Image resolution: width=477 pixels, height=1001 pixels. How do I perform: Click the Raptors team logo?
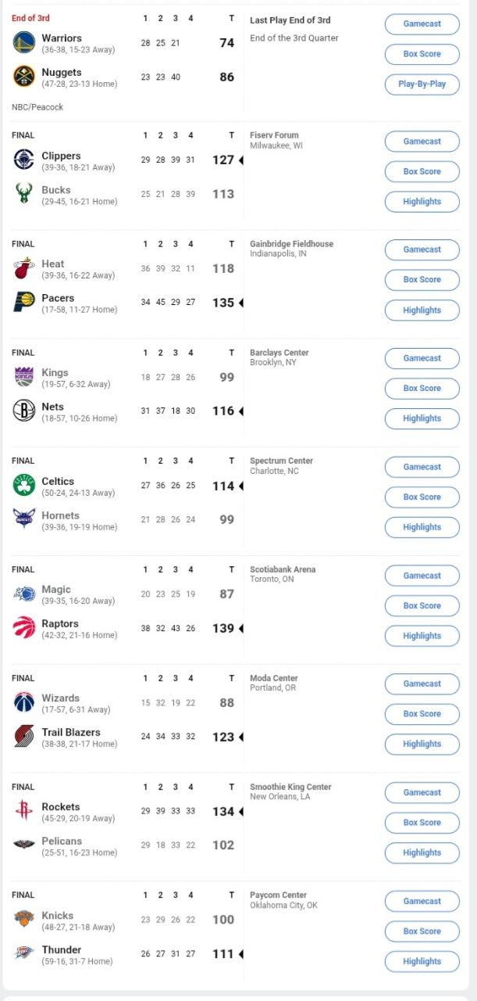(24, 628)
